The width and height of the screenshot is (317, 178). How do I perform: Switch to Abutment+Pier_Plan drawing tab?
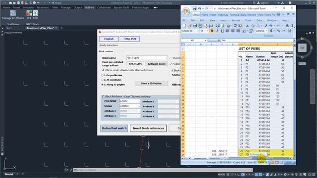click(40, 28)
